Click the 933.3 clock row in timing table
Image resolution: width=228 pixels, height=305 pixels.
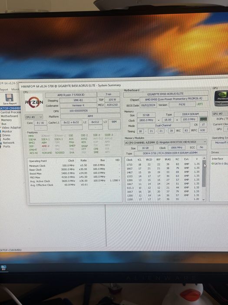click(163, 187)
